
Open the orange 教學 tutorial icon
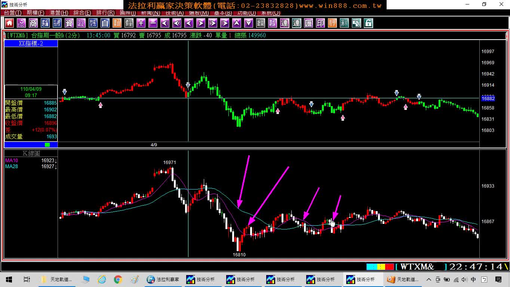pyautogui.click(x=332, y=23)
